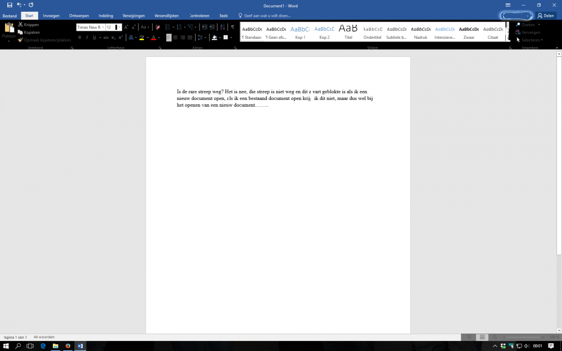The height and width of the screenshot is (351, 562).
Task: Apply italic formatting with the Cursief icon
Action: 87,37
